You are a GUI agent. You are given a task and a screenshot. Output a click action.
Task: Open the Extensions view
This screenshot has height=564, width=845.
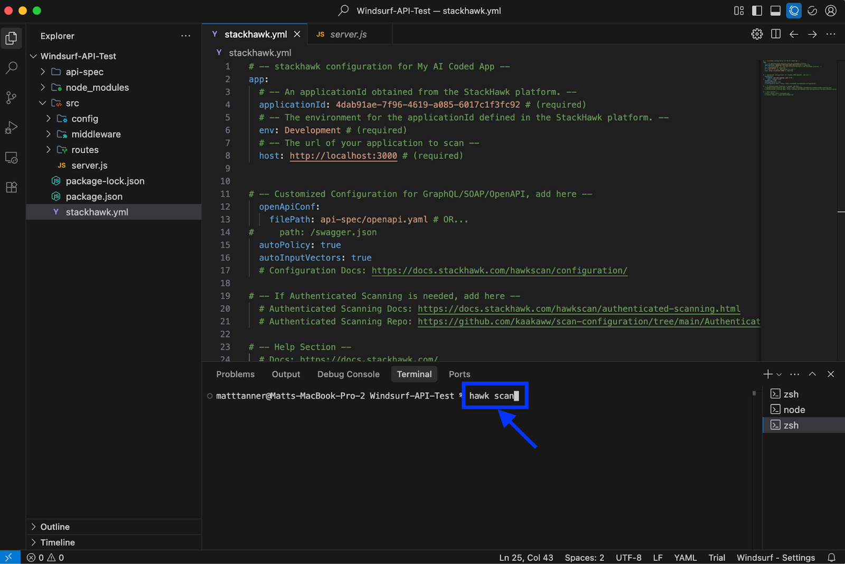[x=11, y=187]
